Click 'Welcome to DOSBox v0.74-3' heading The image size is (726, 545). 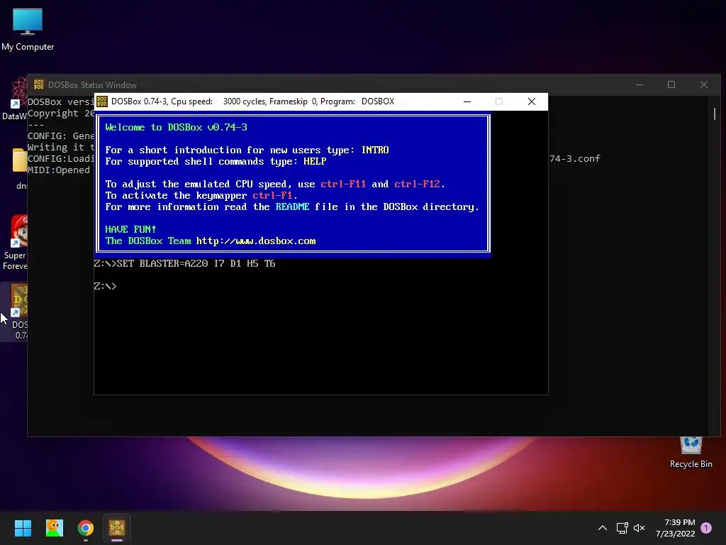176,127
